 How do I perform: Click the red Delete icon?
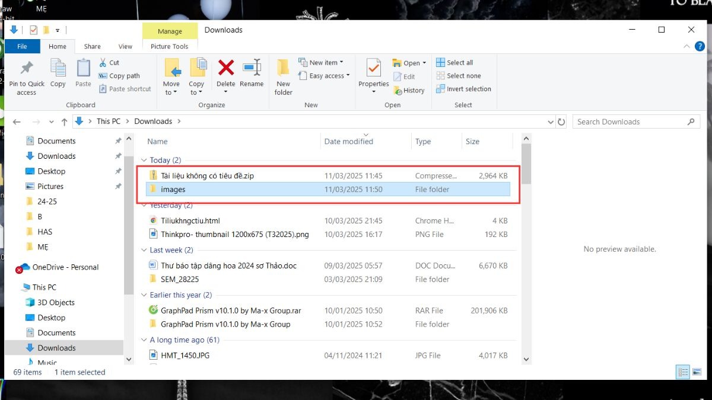225,68
